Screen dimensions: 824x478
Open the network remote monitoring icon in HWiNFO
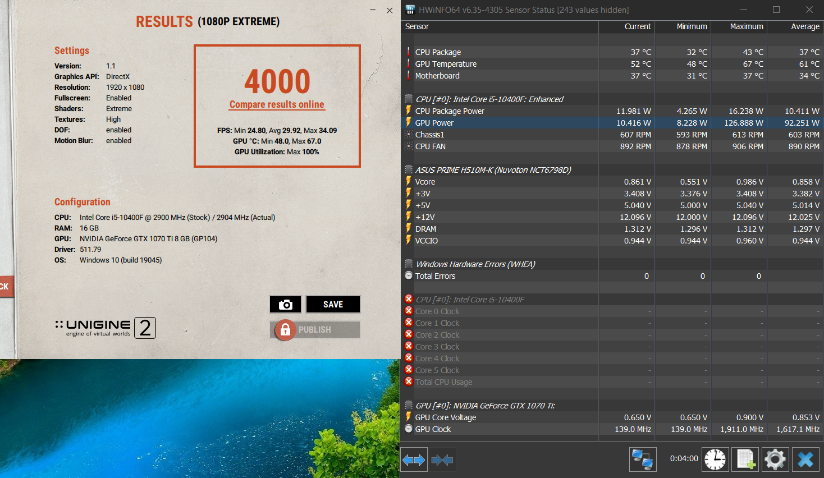[x=642, y=459]
